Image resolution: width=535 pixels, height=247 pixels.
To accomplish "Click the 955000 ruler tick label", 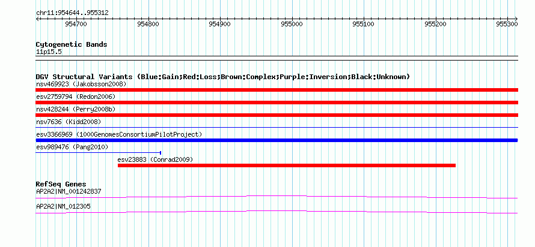I will (292, 24).
